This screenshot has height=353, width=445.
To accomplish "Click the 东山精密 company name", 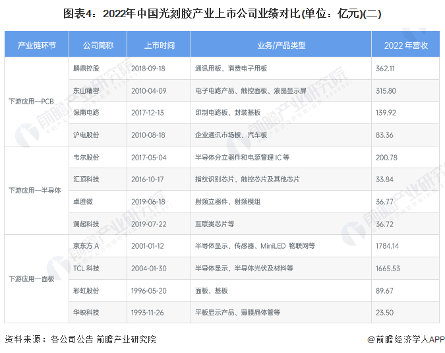I will 86,91.
